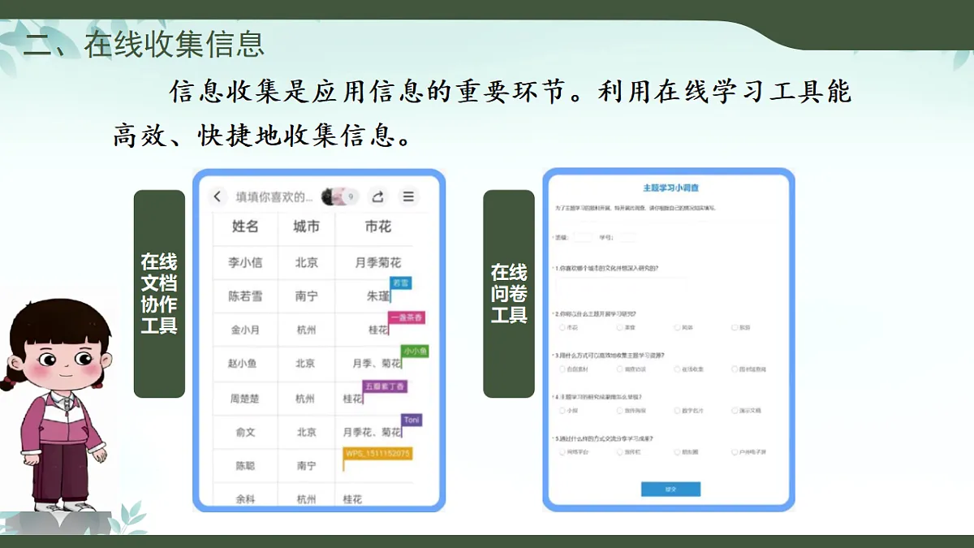Click the 在线文档协作工具 label block
974x548 pixels.
(159, 294)
